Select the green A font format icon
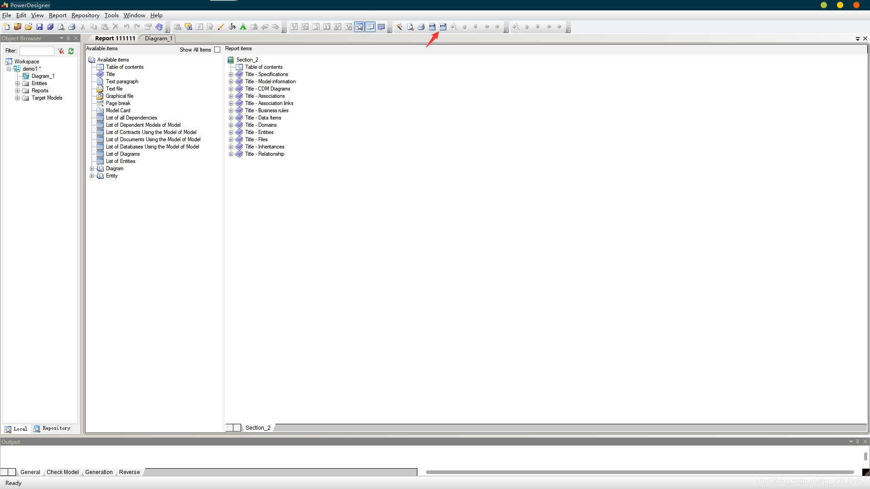Image resolution: width=870 pixels, height=489 pixels. tap(243, 27)
